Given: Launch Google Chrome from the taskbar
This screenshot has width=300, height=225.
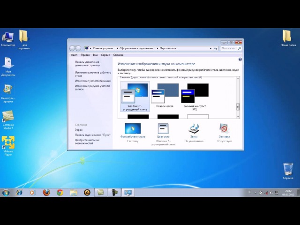Looking at the screenshot, I should (x=60, y=192).
